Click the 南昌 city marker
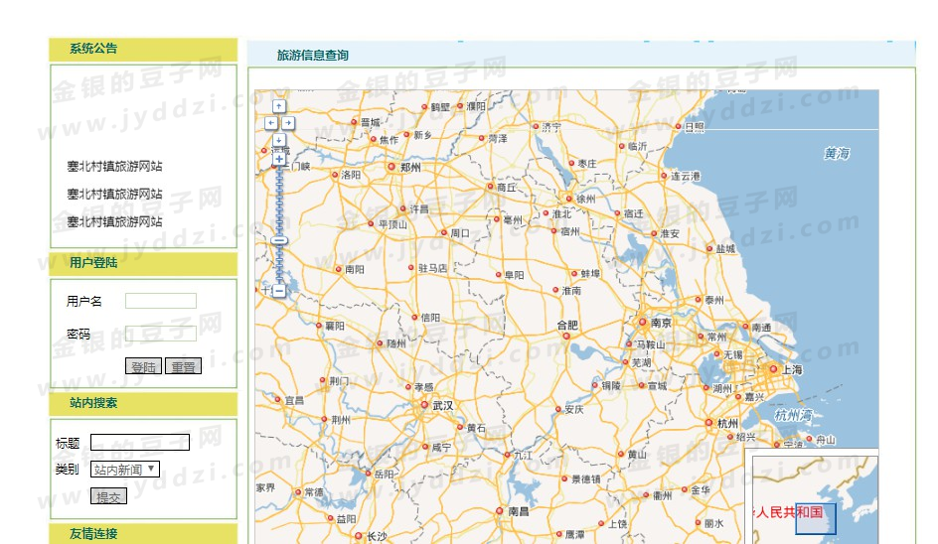Screen dimensions: 938x544 499,511
